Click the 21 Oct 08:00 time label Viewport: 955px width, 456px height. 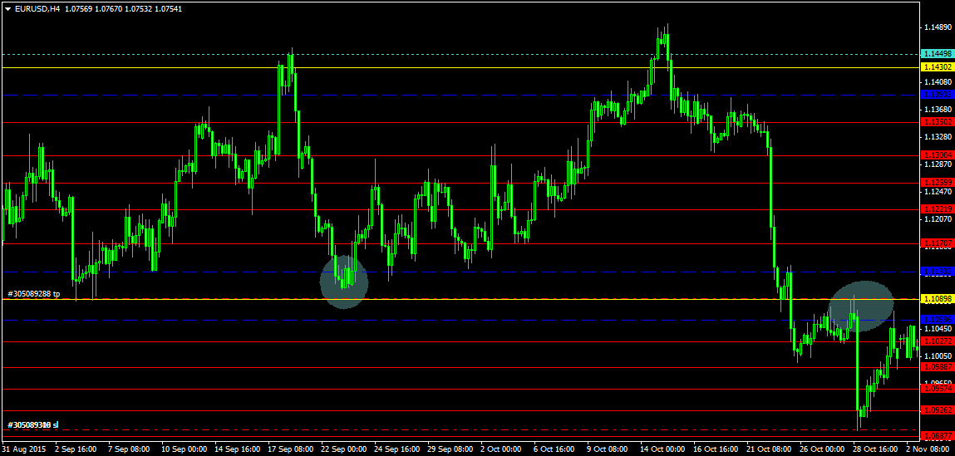771,449
